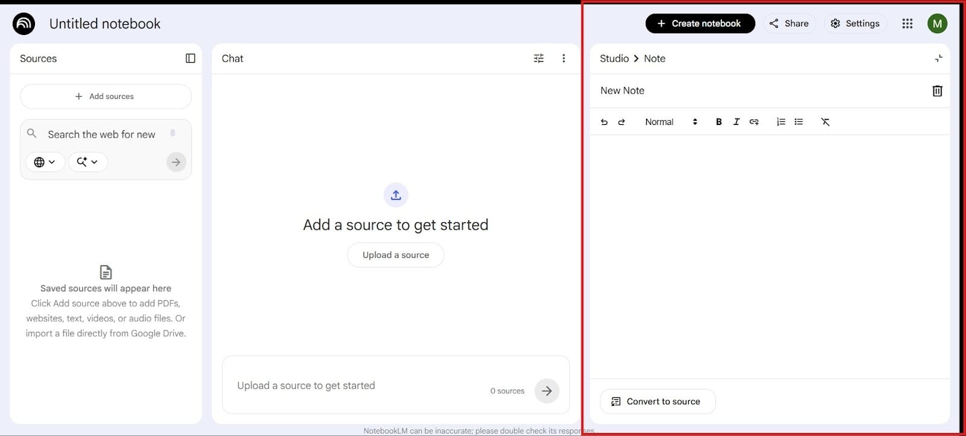
Task: Rename the Untitled notebook title
Action: [105, 24]
